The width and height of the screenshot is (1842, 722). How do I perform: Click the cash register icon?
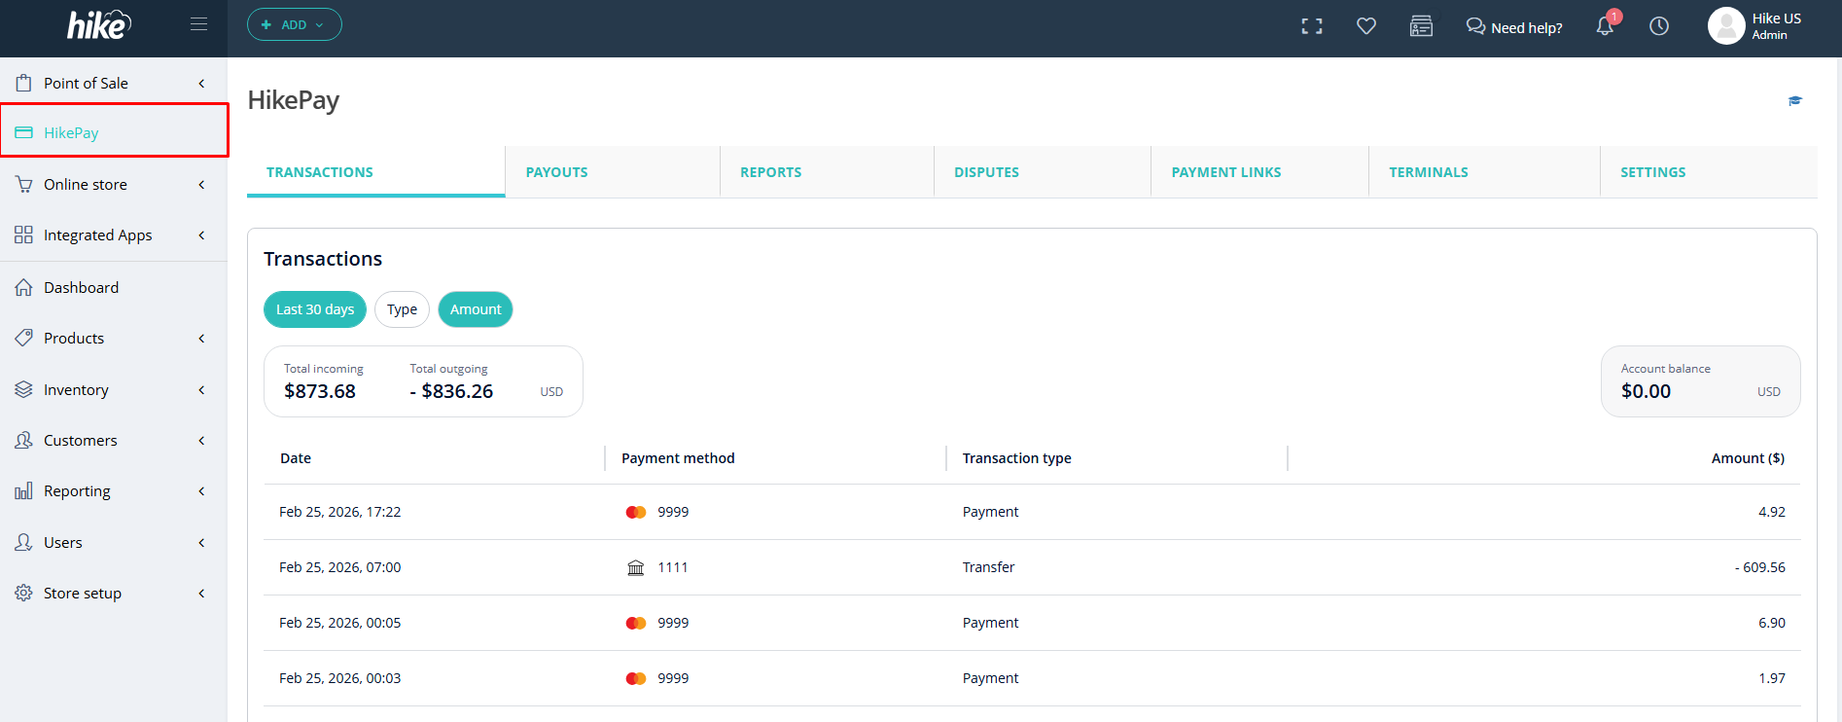[1421, 26]
